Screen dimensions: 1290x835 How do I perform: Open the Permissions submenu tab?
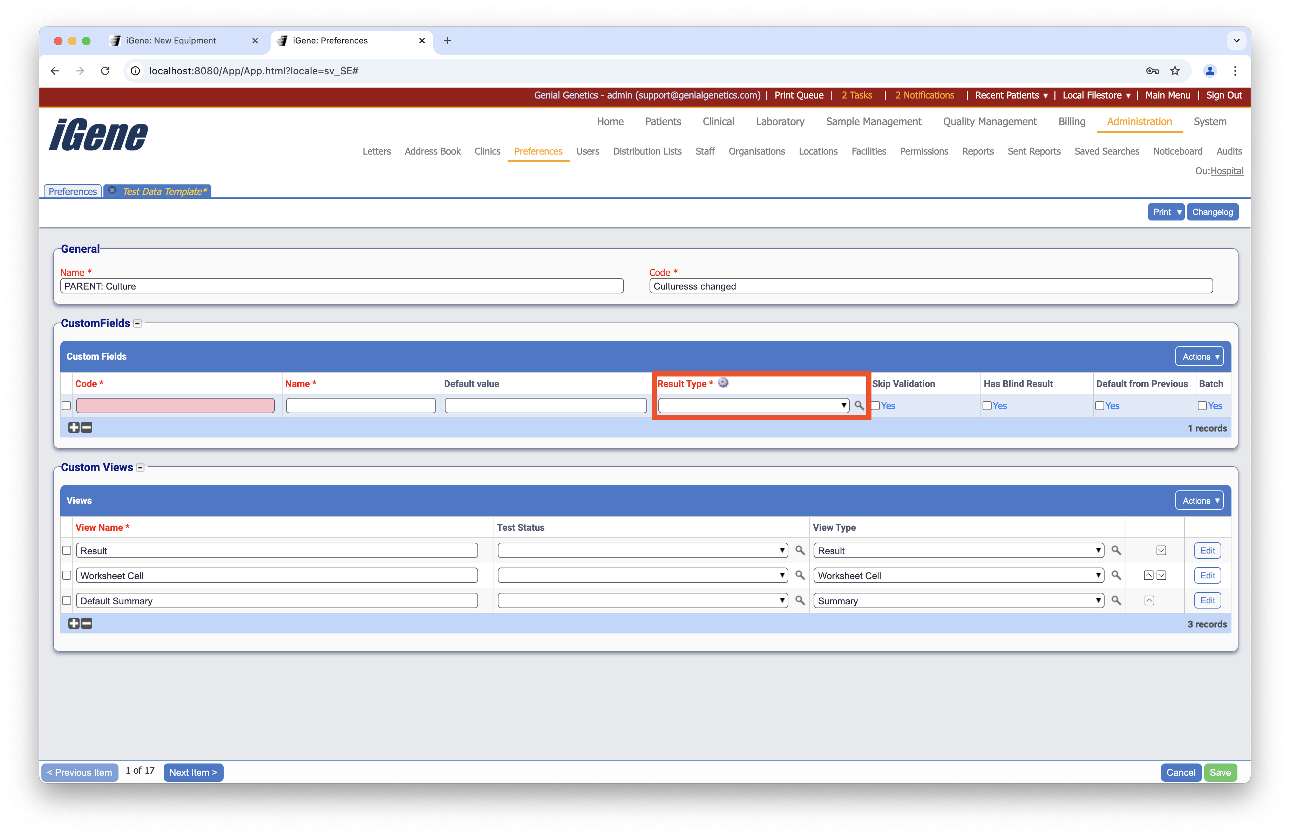tap(924, 151)
